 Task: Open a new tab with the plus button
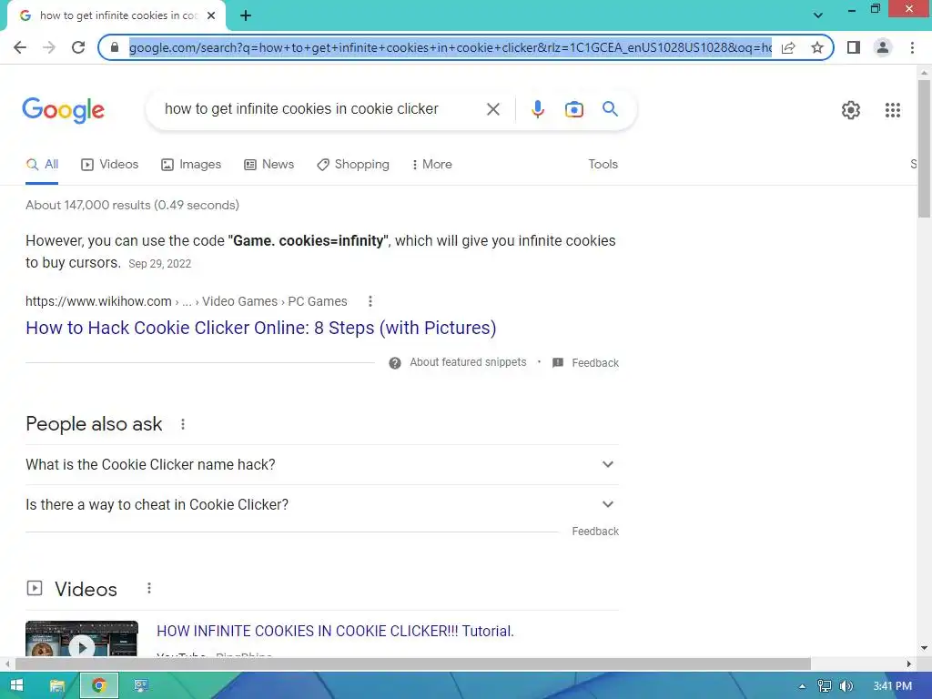coord(246,16)
